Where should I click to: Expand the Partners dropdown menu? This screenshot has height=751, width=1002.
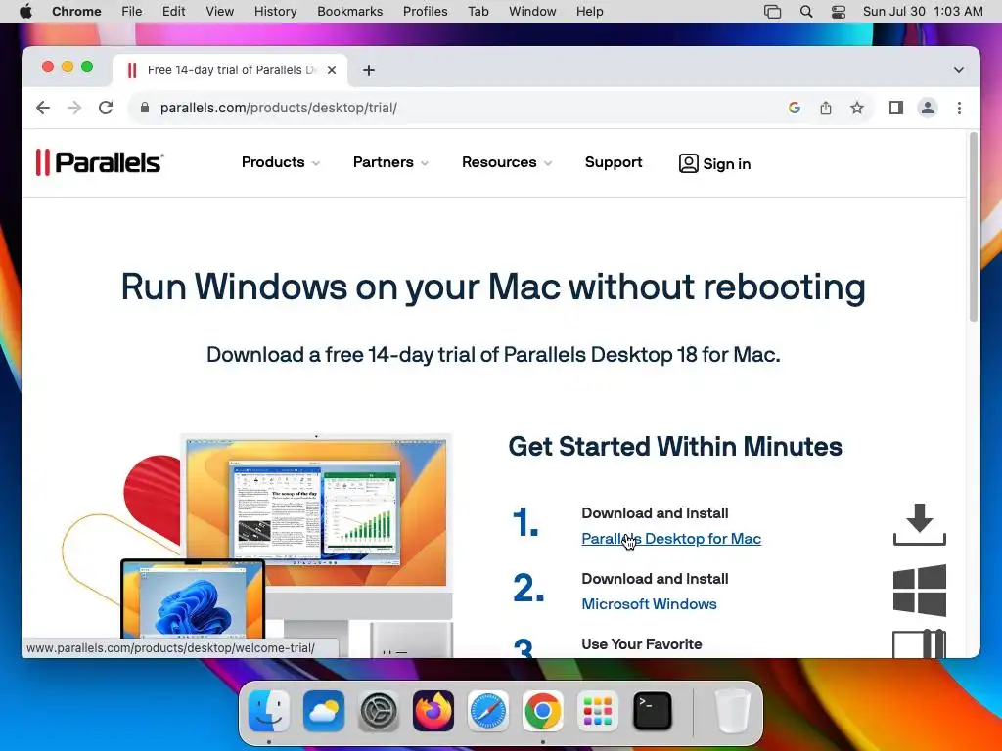pyautogui.click(x=390, y=162)
